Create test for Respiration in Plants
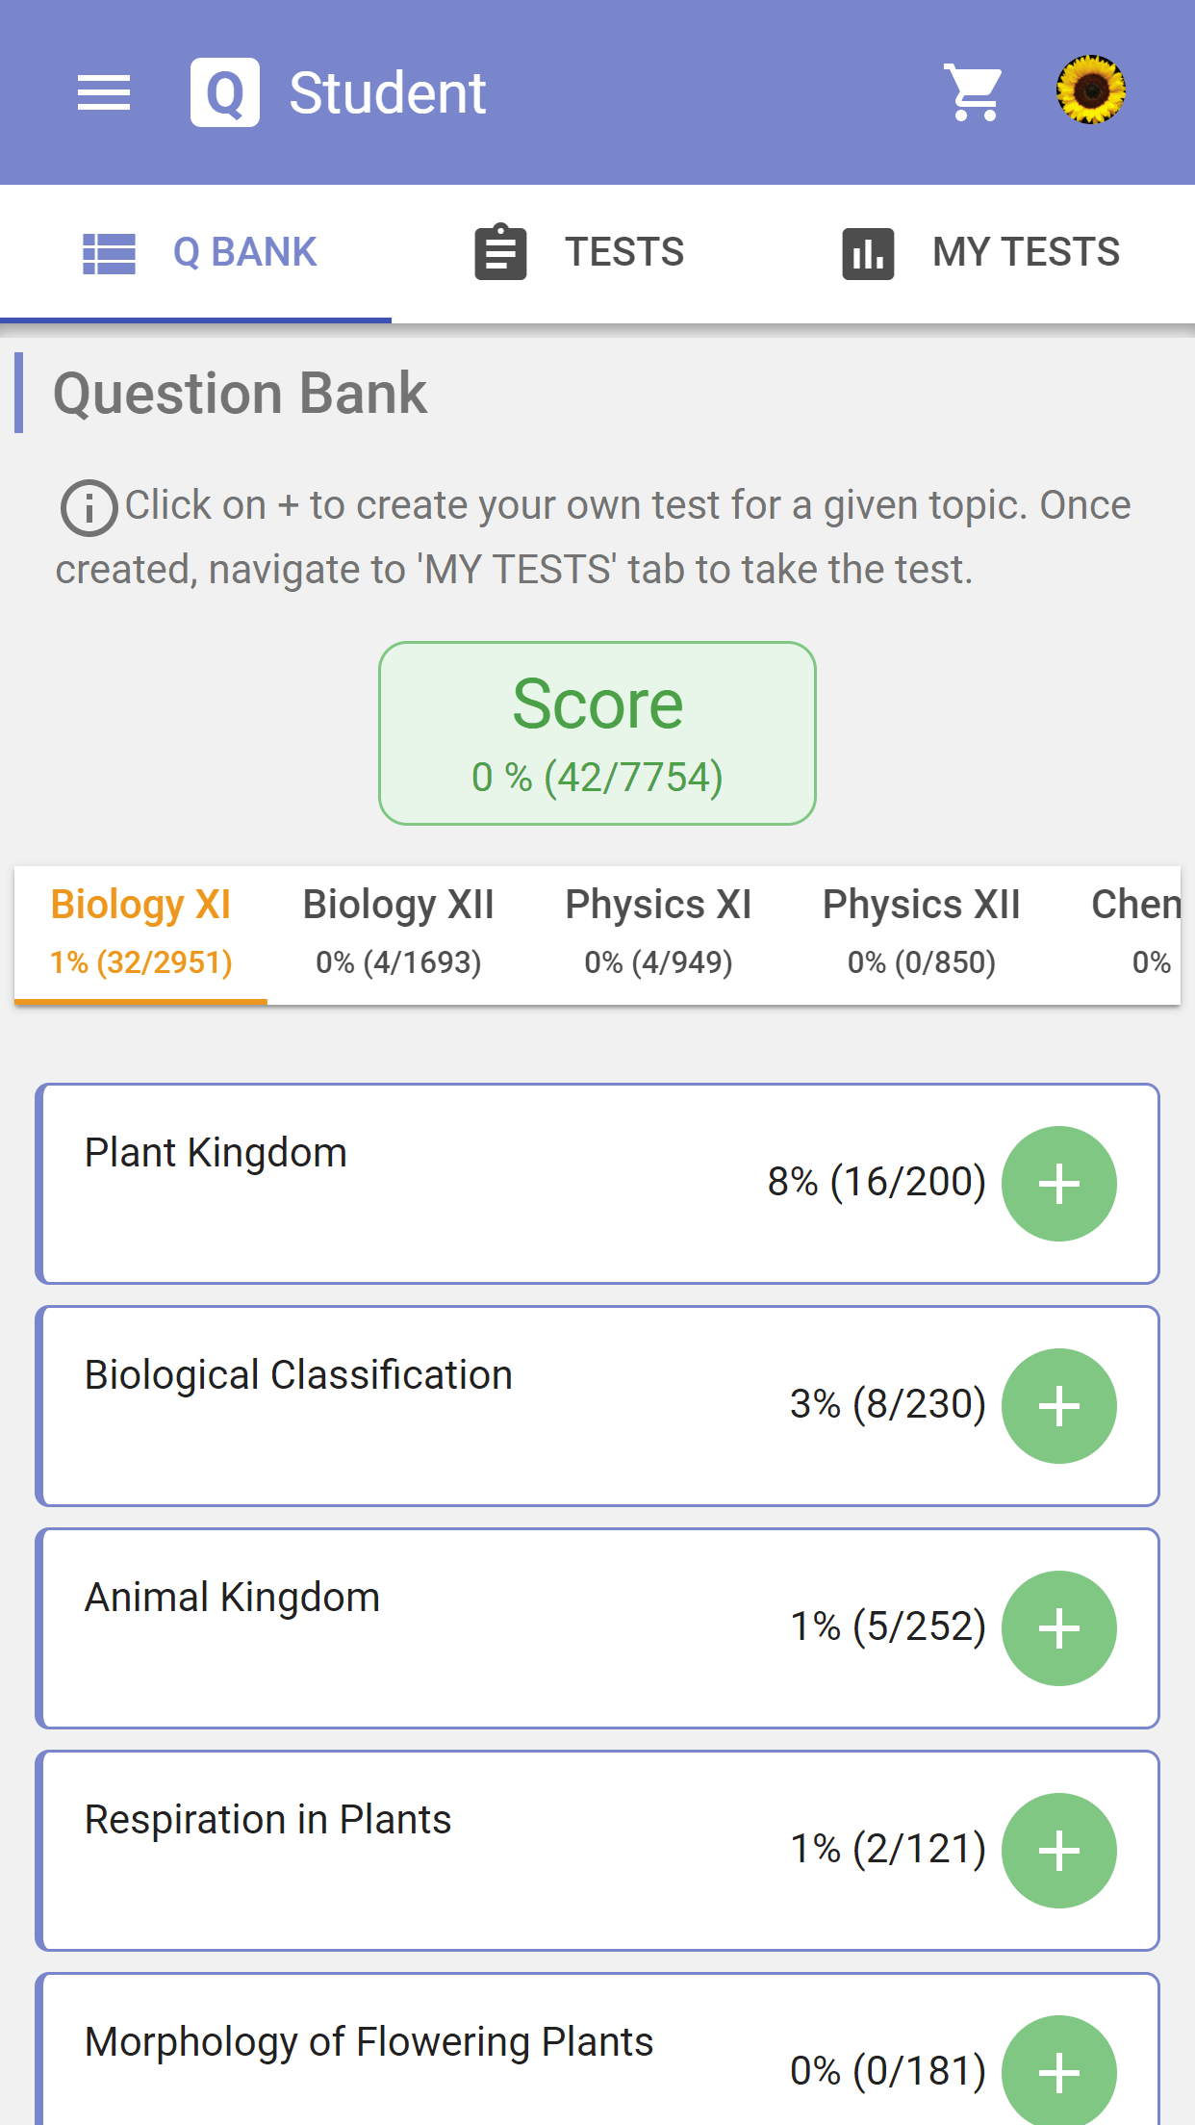This screenshot has height=2125, width=1195. [1059, 1851]
